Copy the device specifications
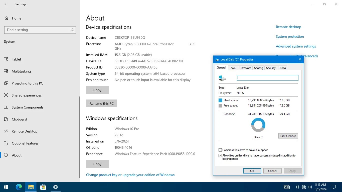The image size is (342, 192). tap(97, 90)
